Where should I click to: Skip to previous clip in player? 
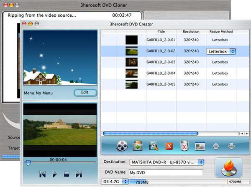43,174
